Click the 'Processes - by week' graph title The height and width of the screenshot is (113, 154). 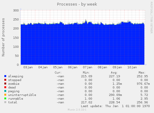(x=77, y=4)
